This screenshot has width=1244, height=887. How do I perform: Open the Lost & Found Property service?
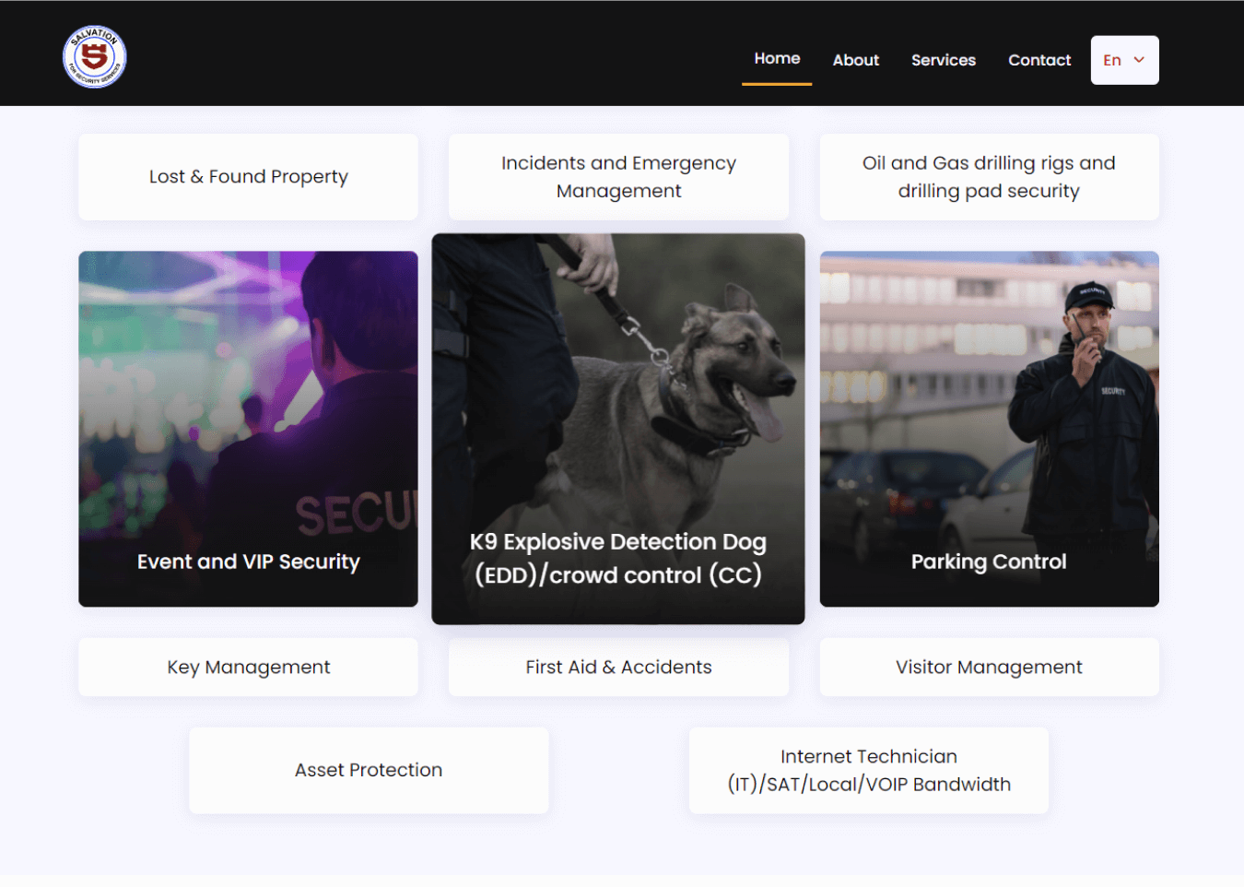(x=248, y=176)
